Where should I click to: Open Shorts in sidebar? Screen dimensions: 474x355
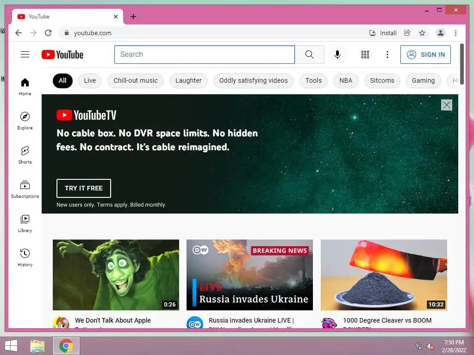point(25,155)
